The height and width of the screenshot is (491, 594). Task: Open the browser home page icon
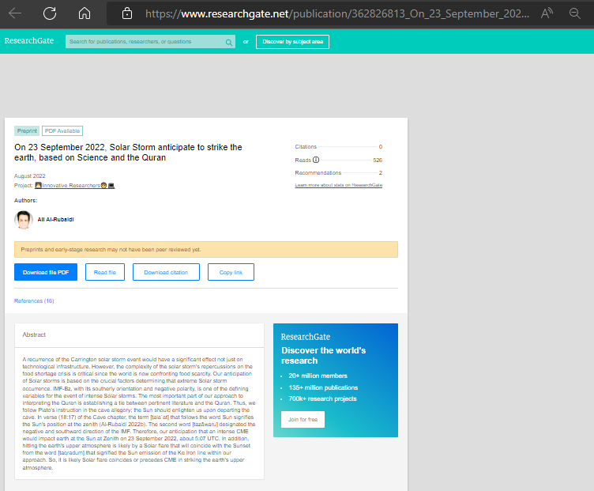84,13
